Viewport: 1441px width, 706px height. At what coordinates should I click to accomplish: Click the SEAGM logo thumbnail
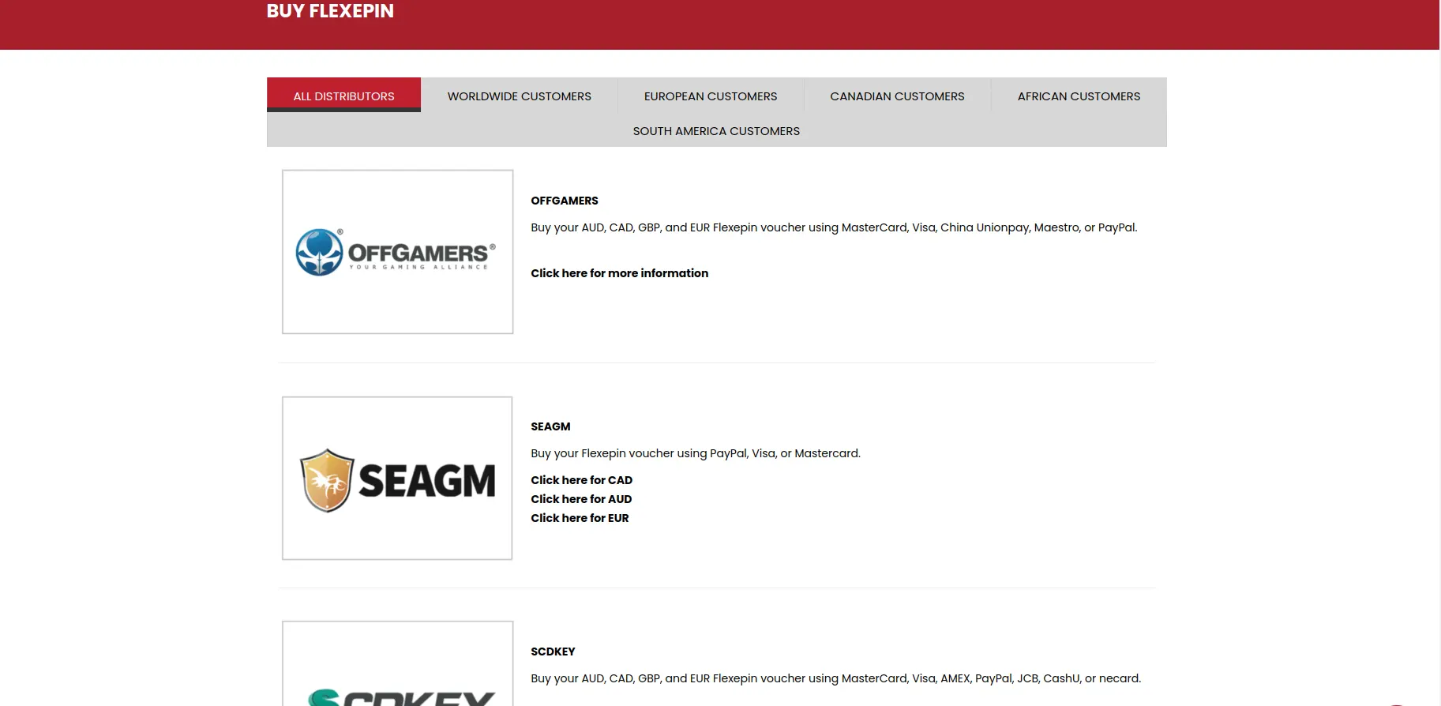click(397, 479)
